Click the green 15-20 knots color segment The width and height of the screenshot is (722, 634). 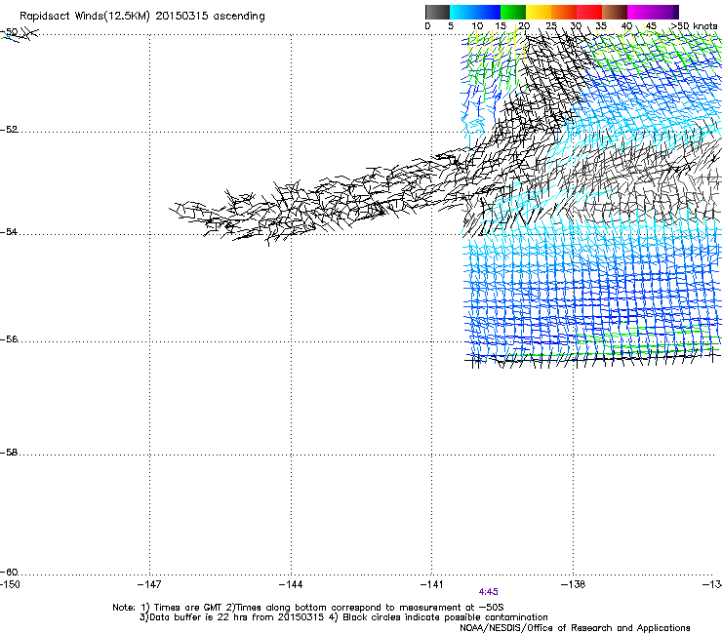pyautogui.click(x=513, y=12)
